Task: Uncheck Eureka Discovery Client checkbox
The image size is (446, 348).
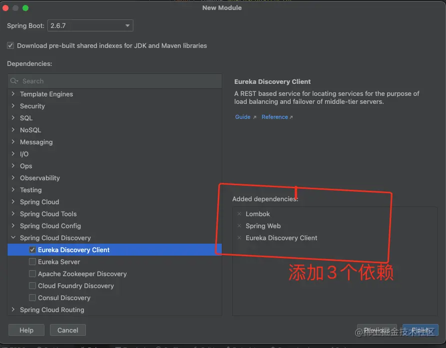Action: [32, 250]
